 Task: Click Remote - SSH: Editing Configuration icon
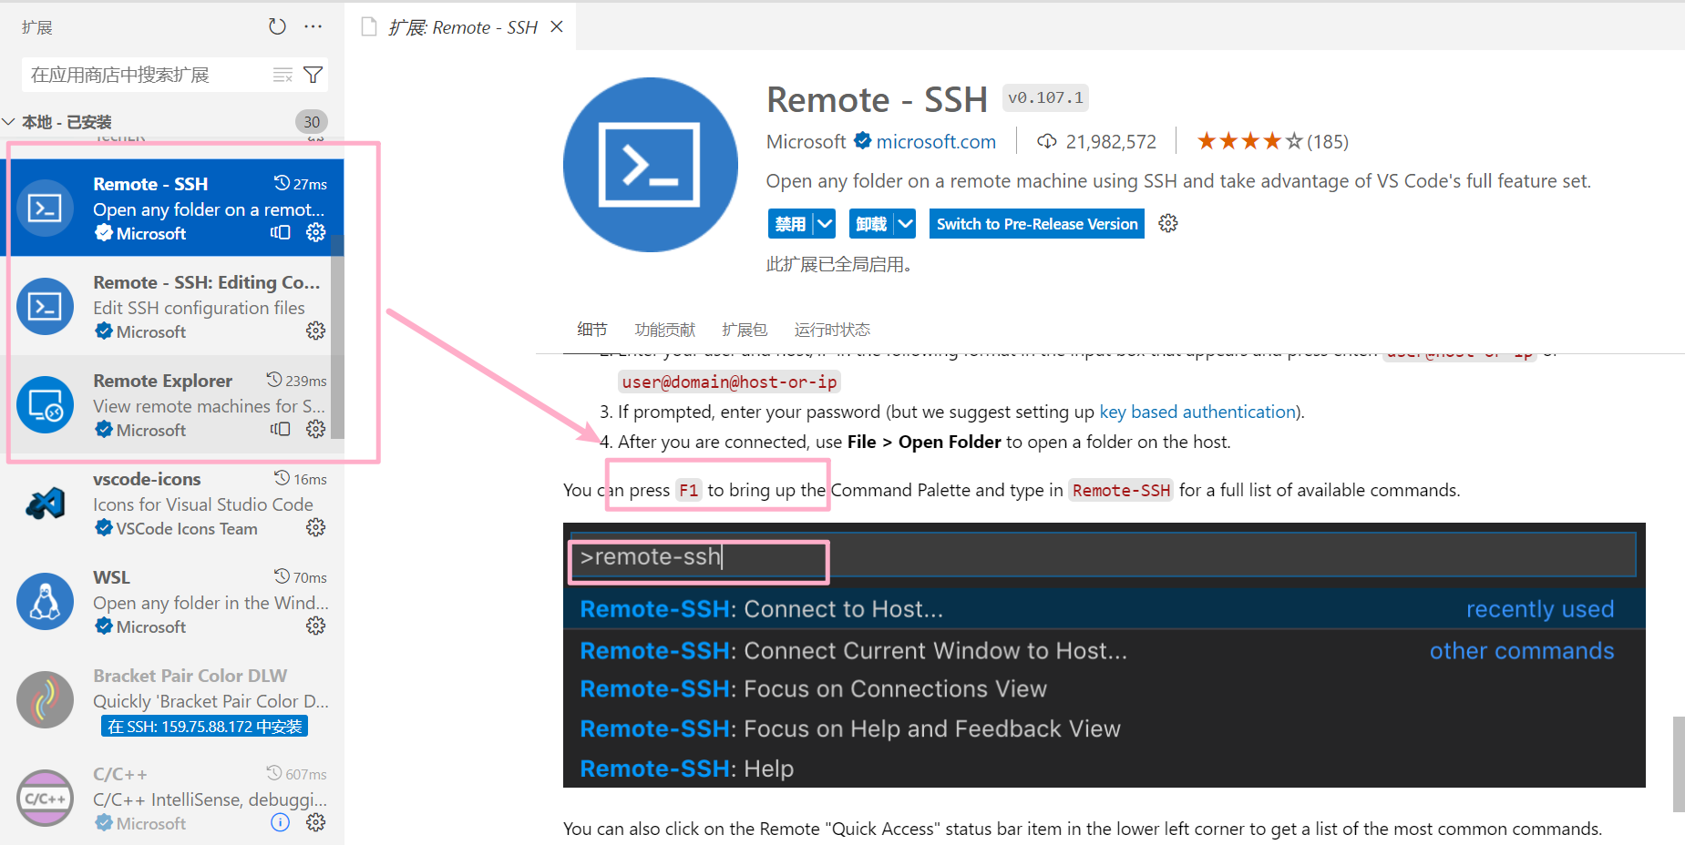pos(46,306)
